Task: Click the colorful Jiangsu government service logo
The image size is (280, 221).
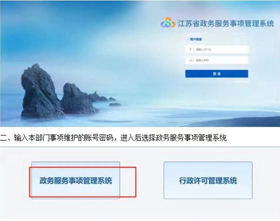Action: (168, 22)
